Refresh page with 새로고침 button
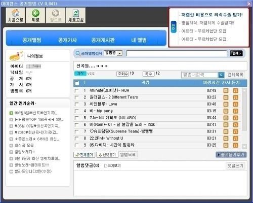 76,15
